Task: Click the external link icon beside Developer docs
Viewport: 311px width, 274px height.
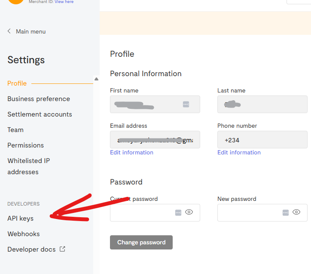Action: 62,249
